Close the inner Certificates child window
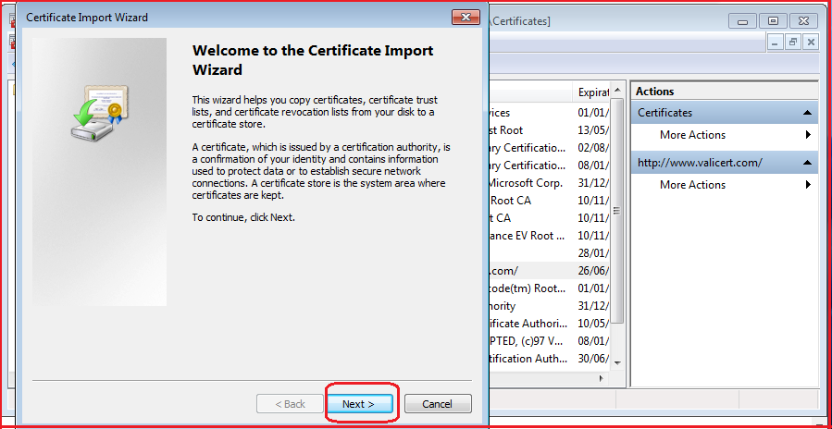This screenshot has height=429, width=832. click(811, 43)
